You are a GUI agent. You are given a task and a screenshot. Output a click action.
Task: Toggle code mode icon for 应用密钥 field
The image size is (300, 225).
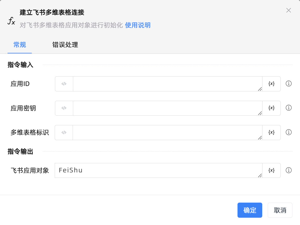[64, 108]
